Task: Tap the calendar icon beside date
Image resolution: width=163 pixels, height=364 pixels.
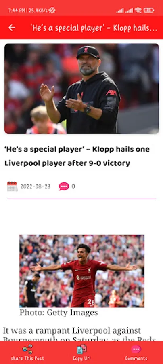Action: click(x=12, y=186)
